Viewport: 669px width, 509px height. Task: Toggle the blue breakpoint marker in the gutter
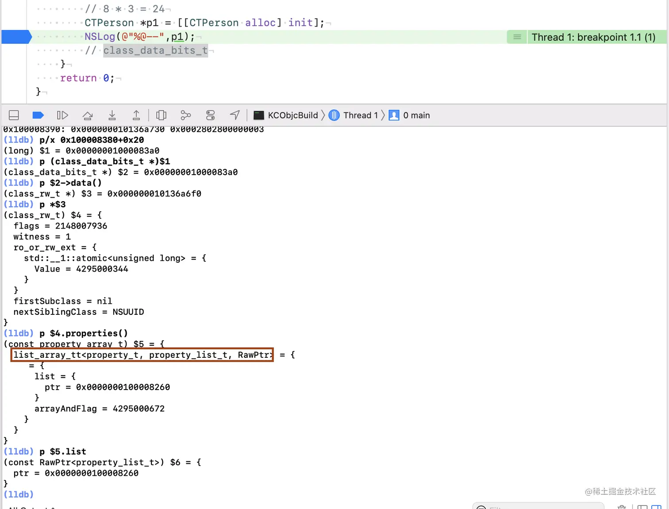tap(16, 37)
